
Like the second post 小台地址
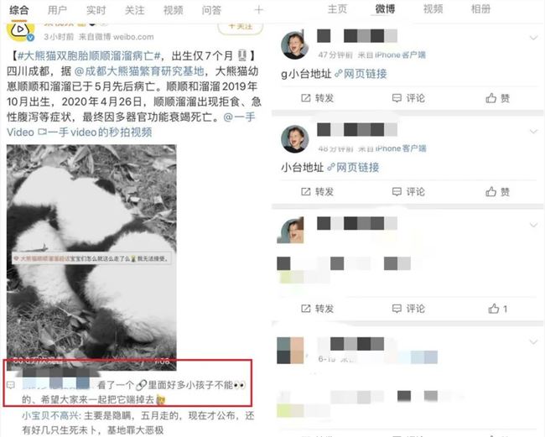(x=497, y=191)
